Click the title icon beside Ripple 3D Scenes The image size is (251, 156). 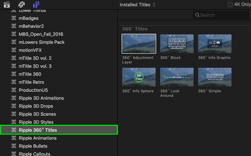14,114
